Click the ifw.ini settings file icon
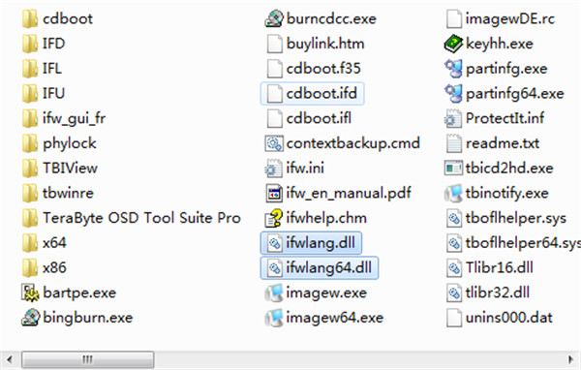This screenshot has height=370, width=581. click(273, 168)
